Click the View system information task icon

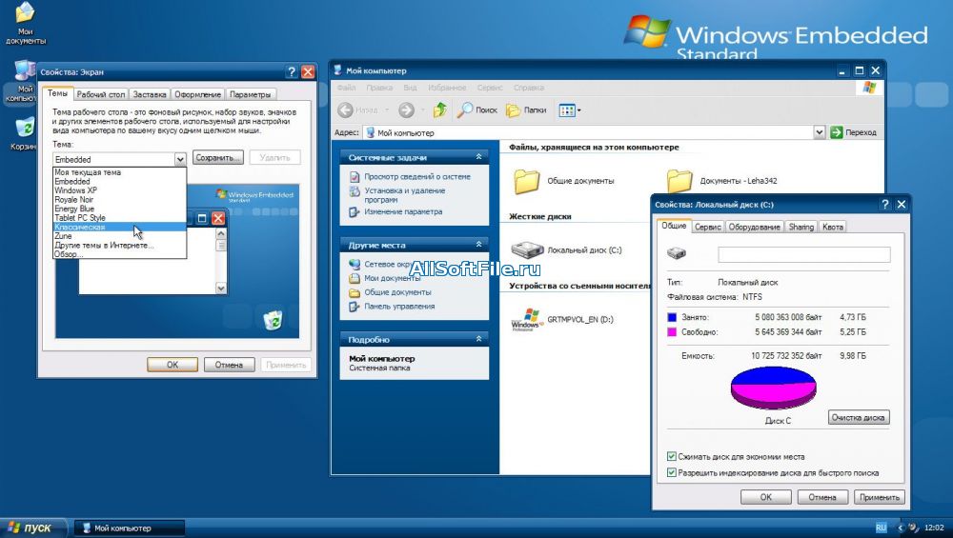(x=355, y=177)
